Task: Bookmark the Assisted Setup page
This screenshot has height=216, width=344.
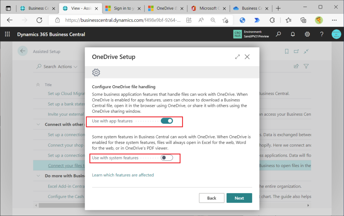Action: point(287,51)
